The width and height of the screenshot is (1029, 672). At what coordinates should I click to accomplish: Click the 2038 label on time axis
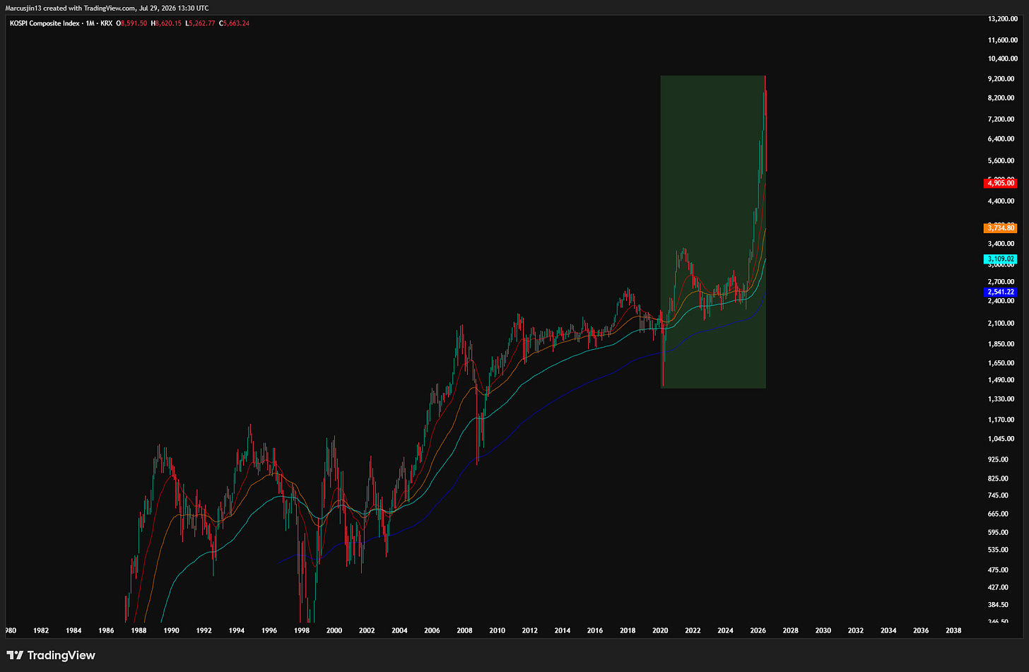click(x=953, y=630)
